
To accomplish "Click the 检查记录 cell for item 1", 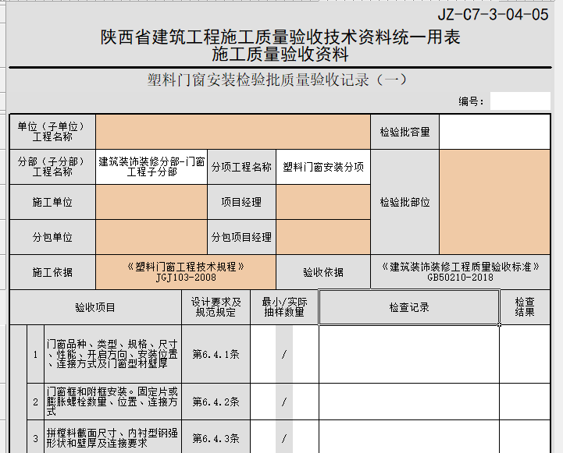I will [409, 355].
